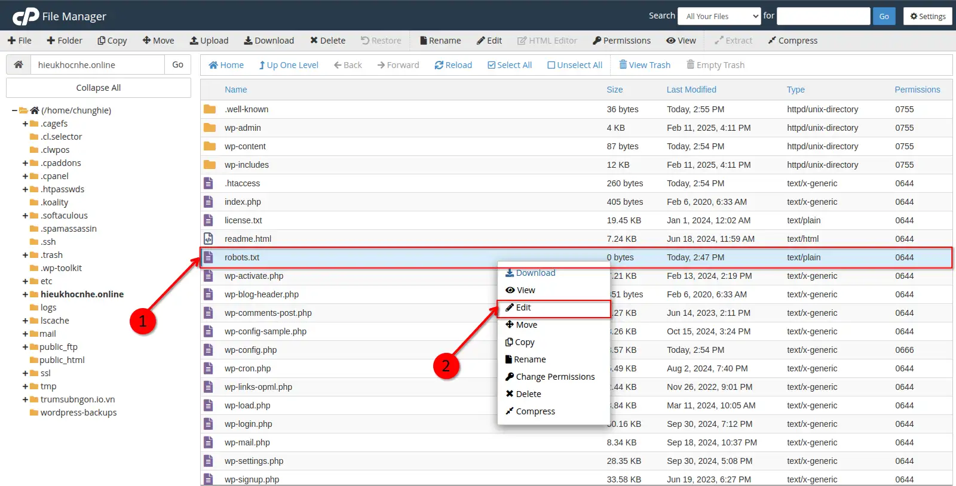956x486 pixels.
Task: Choose Delete from context menu
Action: [523, 394]
